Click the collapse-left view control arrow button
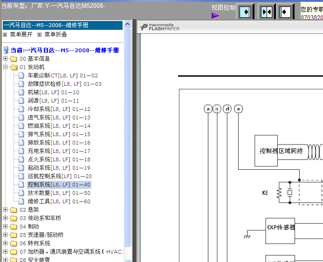This screenshot has width=323, height=262. (285, 12)
